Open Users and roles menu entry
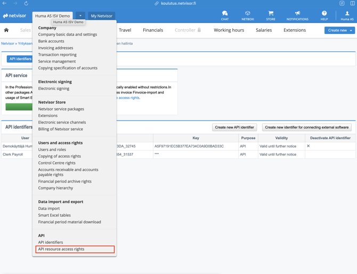Screen dimensions: 357x274 click(x=52, y=150)
